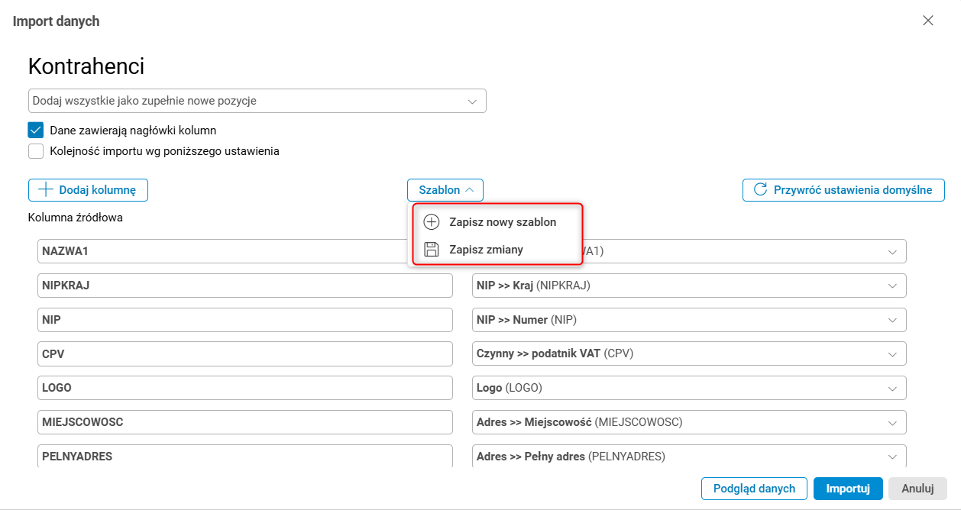The height and width of the screenshot is (510, 961).
Task: Click the NAZWA1 source column field
Action: (222, 251)
